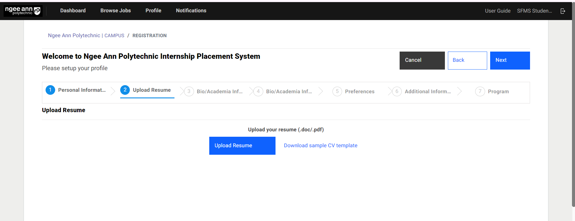Go Back to previous step
This screenshot has width=575, height=221.
[467, 60]
